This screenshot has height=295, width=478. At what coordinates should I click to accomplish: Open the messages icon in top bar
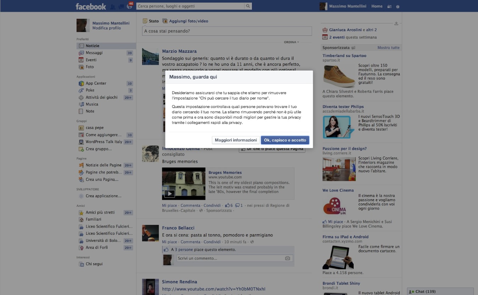pyautogui.click(x=121, y=6)
